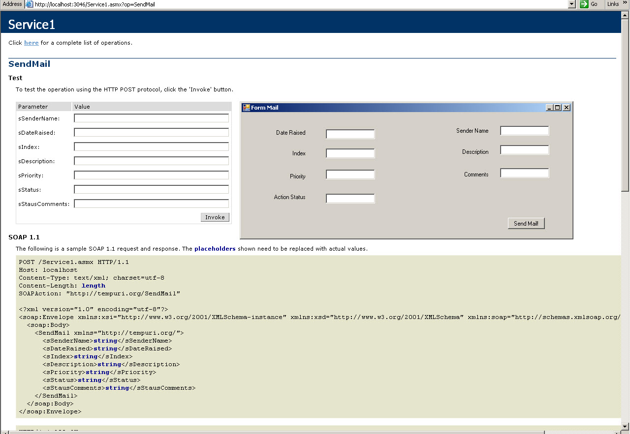Select the sStausComments input box

(x=152, y=204)
